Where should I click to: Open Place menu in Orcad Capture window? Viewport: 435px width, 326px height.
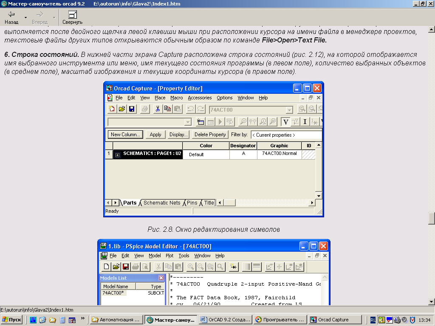click(x=160, y=98)
